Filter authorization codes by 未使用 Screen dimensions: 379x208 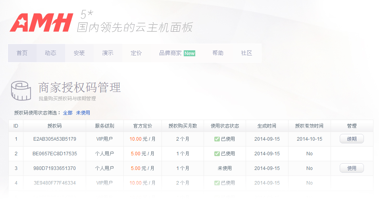(83, 113)
